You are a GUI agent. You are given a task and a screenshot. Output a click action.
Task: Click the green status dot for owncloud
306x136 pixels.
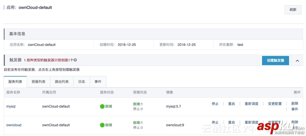[x=102, y=125]
